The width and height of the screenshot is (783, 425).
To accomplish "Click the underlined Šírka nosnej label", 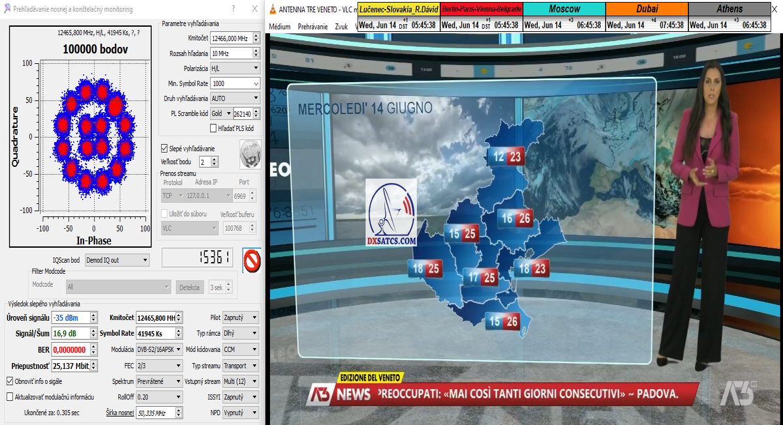I will pyautogui.click(x=119, y=413).
